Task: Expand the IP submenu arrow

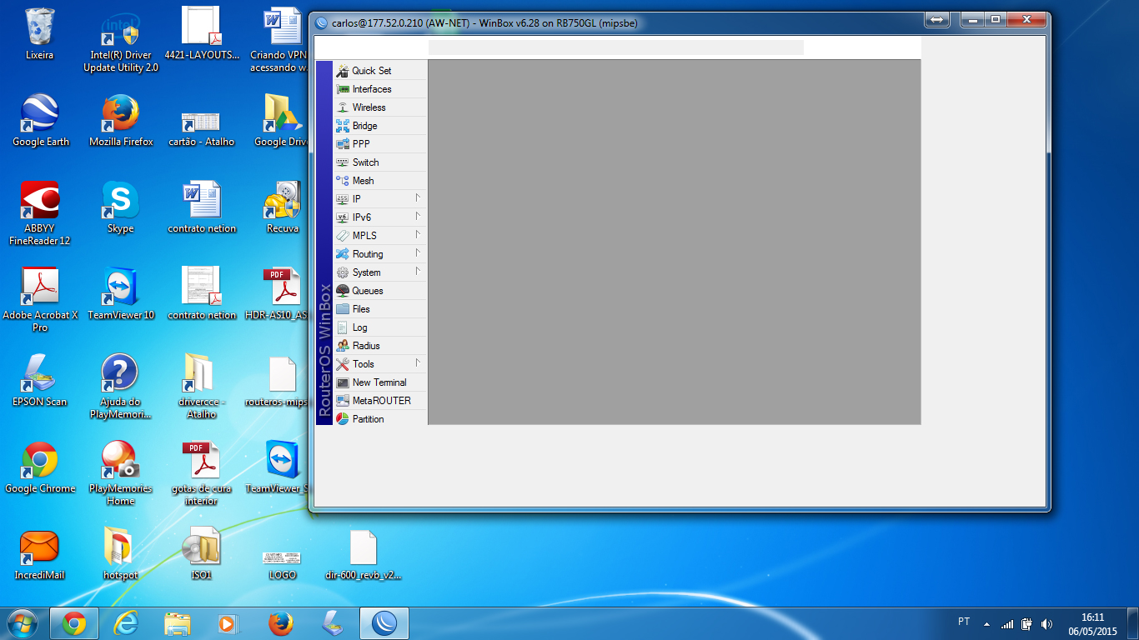Action: click(x=417, y=198)
